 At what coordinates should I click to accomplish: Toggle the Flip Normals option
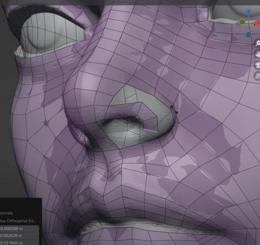pos(6,213)
